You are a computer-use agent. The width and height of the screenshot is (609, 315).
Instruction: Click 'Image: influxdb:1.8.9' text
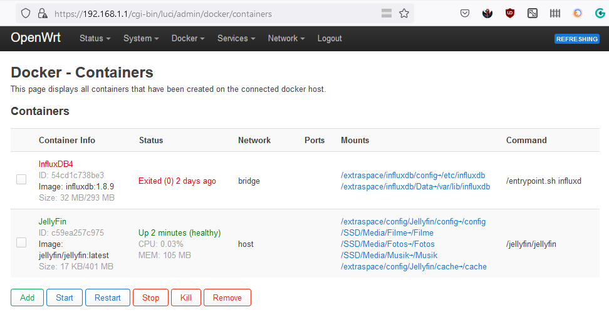coord(76,186)
